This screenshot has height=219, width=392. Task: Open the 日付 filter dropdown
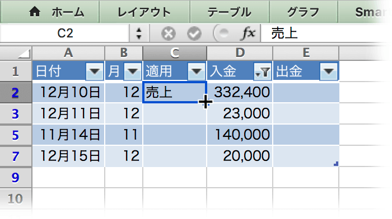click(x=95, y=72)
